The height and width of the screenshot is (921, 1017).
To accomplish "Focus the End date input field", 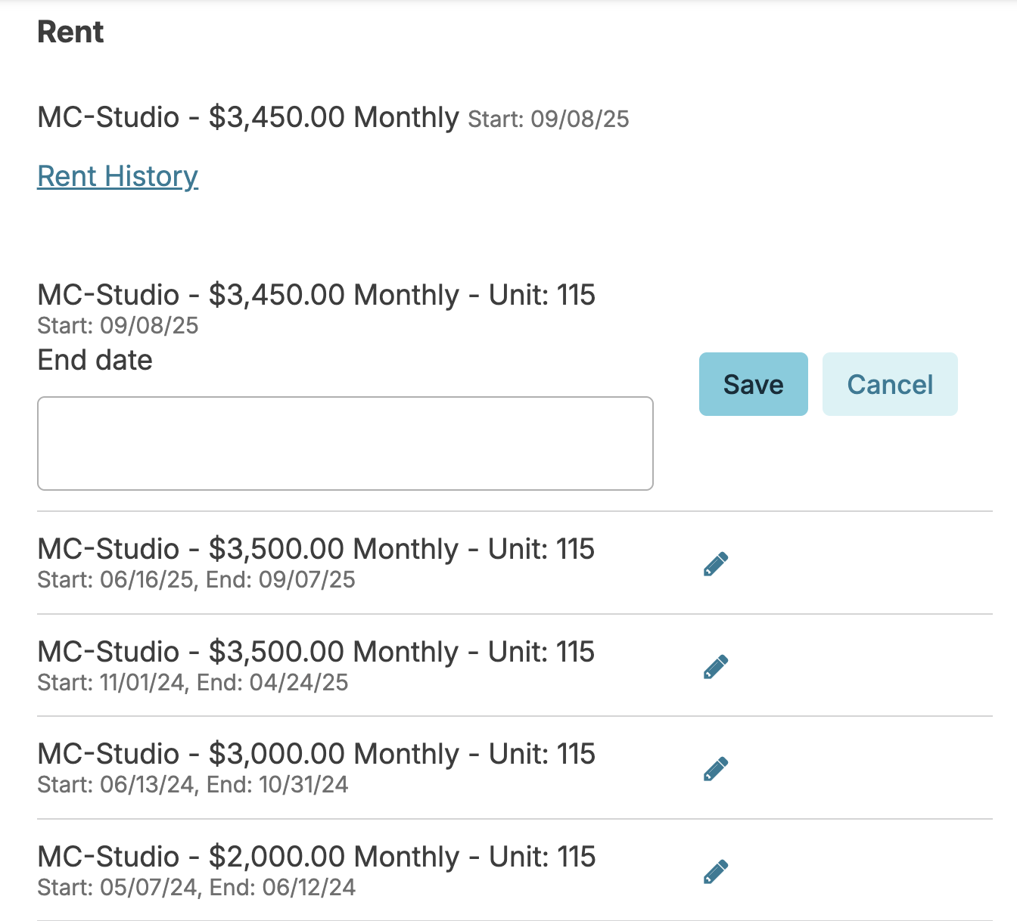I will 345,443.
